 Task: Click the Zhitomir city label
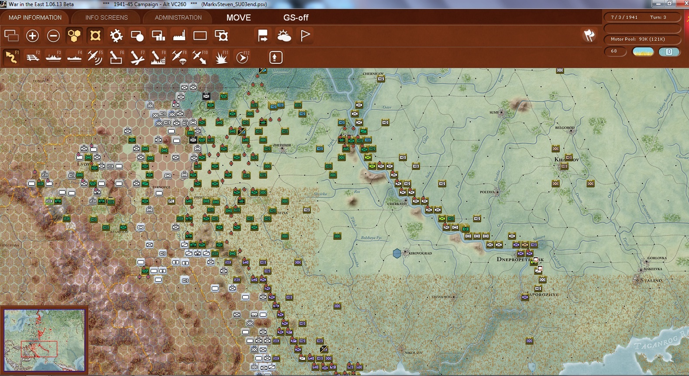click(x=282, y=145)
